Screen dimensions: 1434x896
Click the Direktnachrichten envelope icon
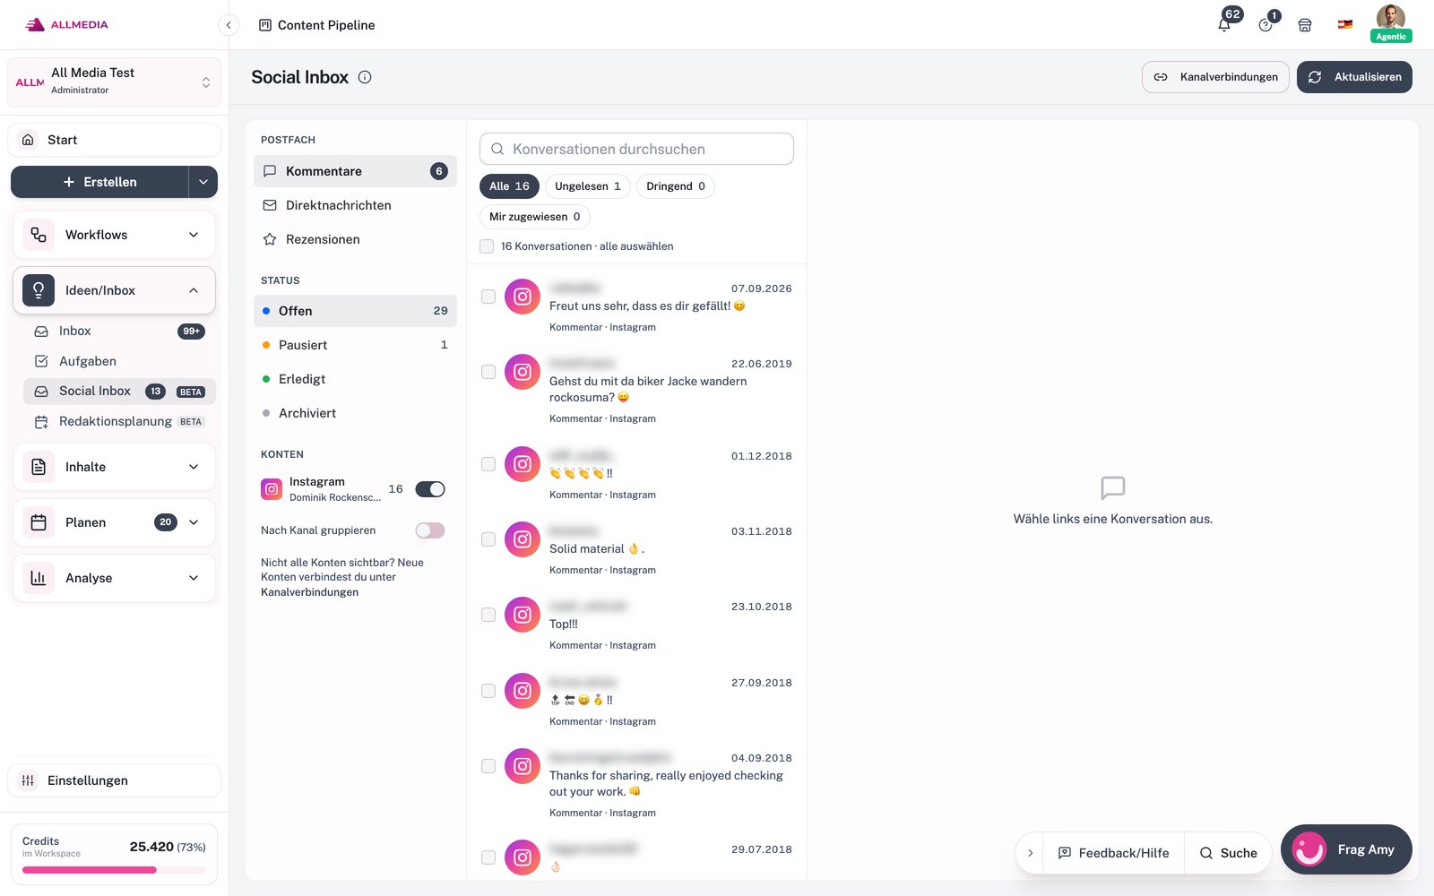point(270,205)
